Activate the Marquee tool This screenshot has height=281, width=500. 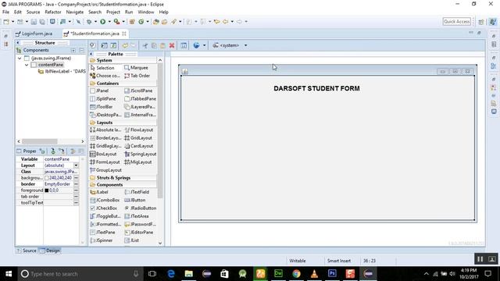(x=136, y=68)
